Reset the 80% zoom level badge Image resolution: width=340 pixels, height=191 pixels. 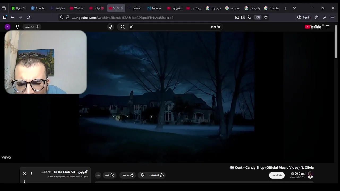tap(257, 17)
